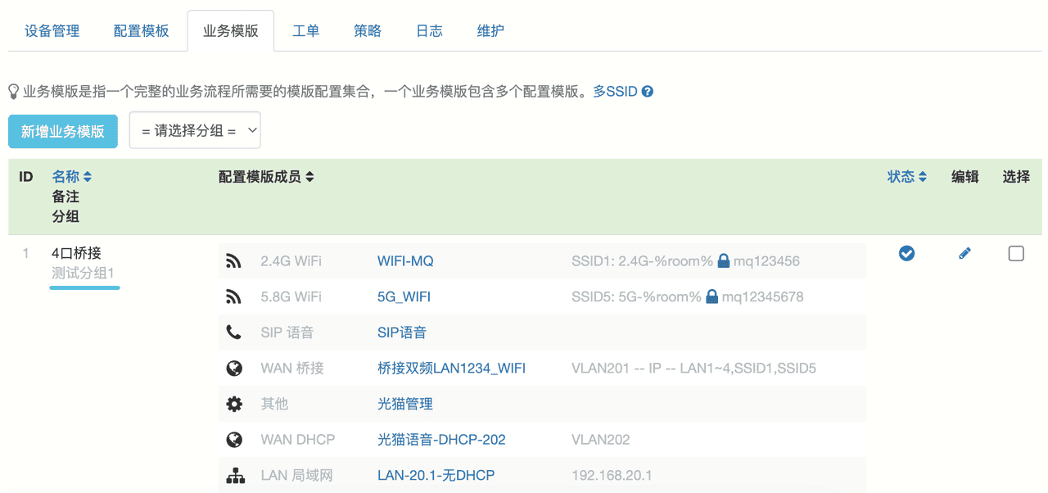Image resolution: width=1048 pixels, height=493 pixels.
Task: Click the gear icon for 其他 row
Action: point(234,404)
